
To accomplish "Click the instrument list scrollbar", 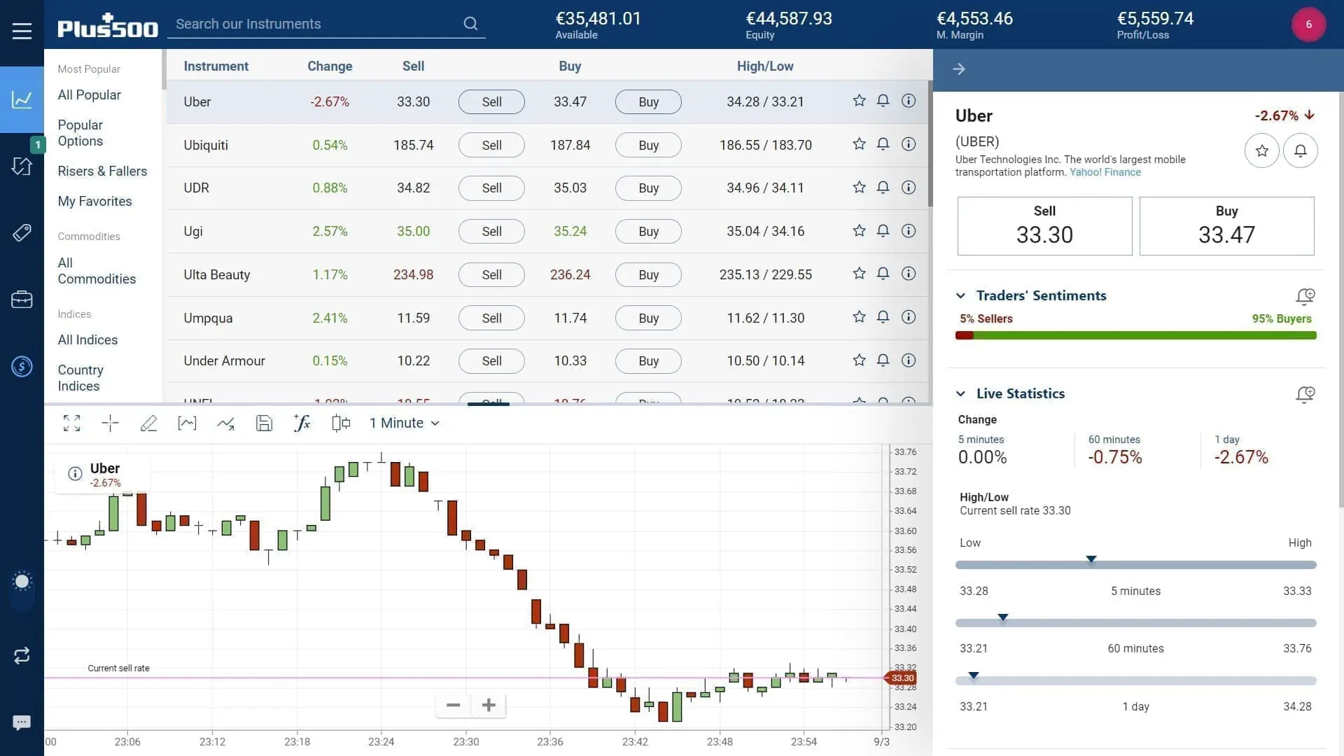I will click(x=930, y=143).
